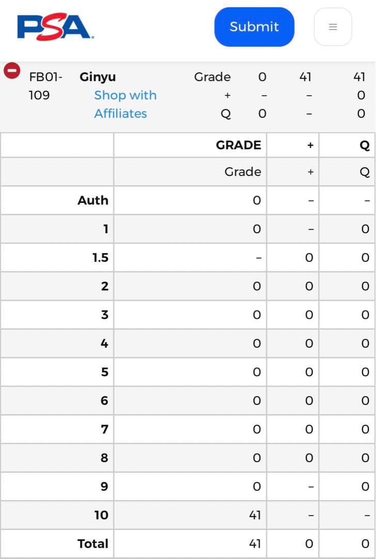Click the bold GRADE column header

(238, 145)
